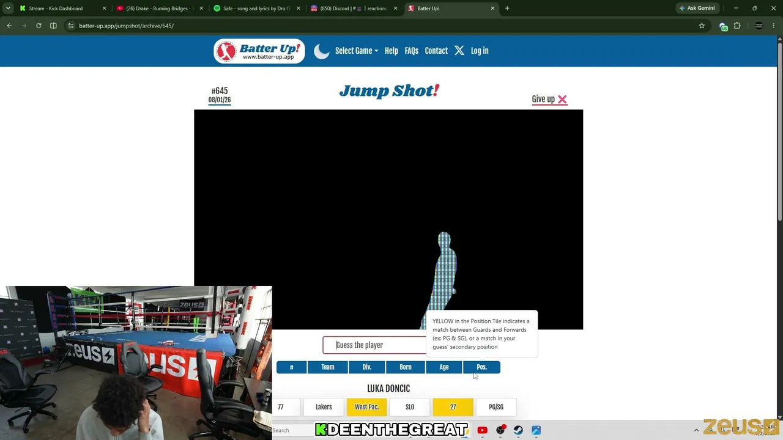Open the browser extensions puzzle icon

click(737, 26)
